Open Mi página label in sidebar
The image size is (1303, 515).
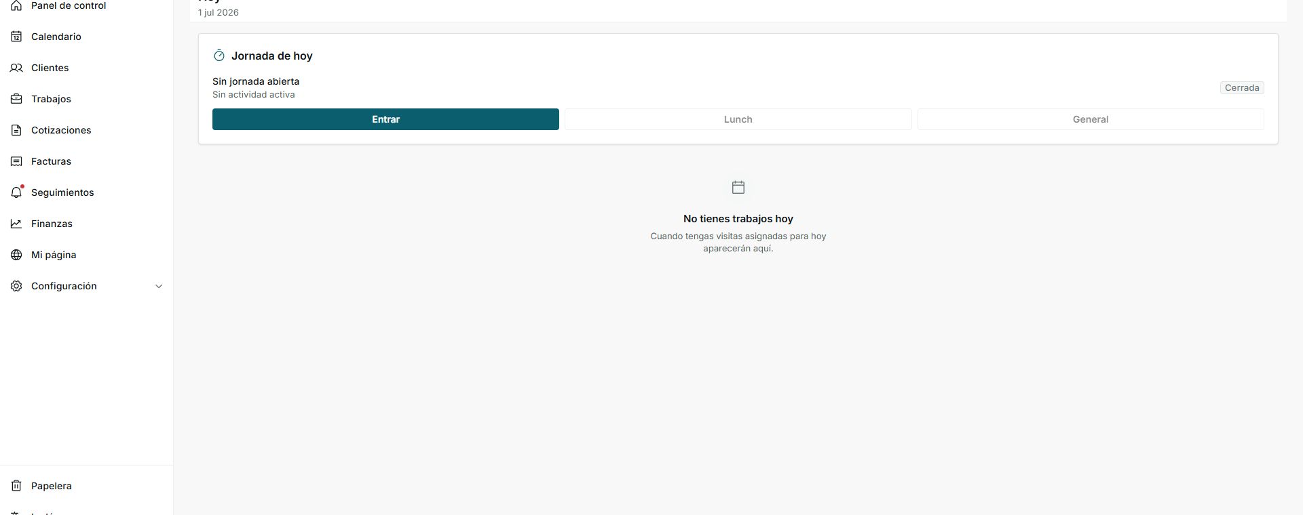tap(54, 255)
